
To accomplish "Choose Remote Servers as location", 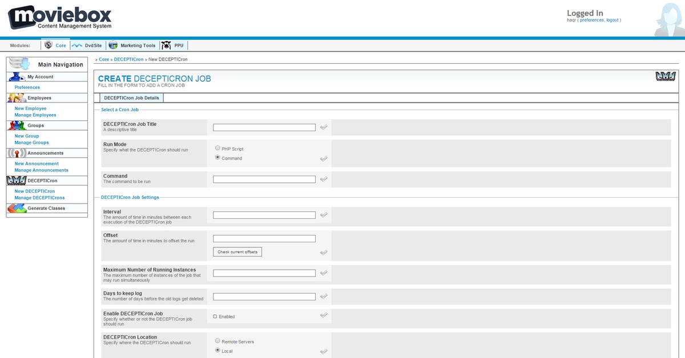I will [x=217, y=341].
